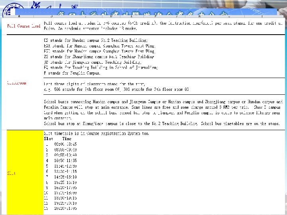Click the example line '506 stands for 5th floor room 06'
This screenshot has width=287, height=215.
pyautogui.click(x=116, y=90)
